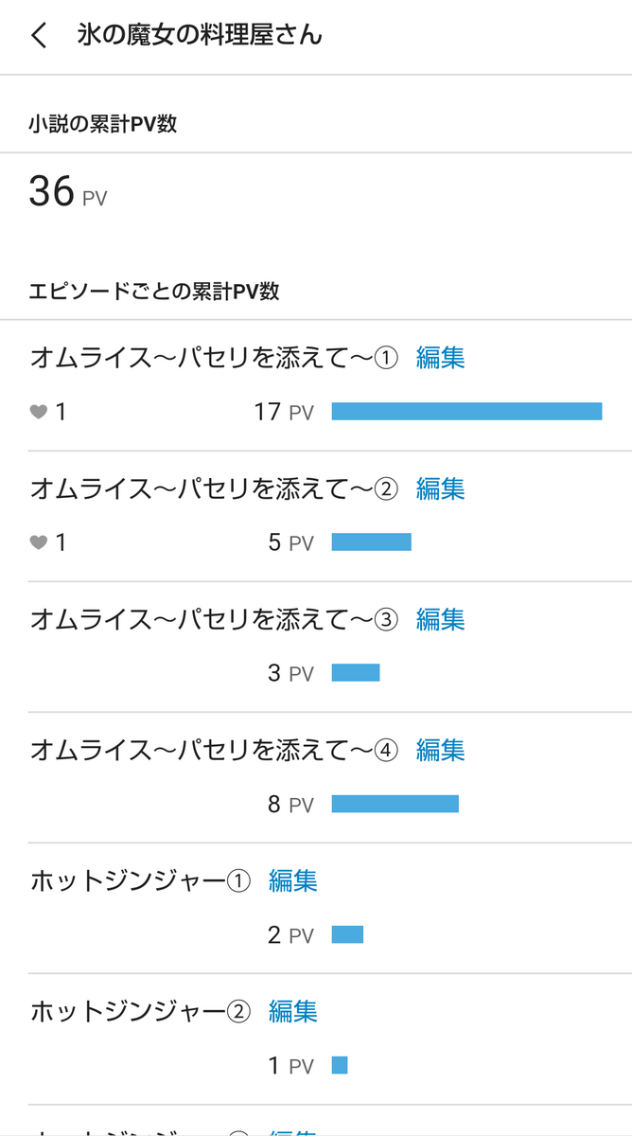Tap the 小説の累計PV数 section header
The image size is (632, 1136).
(x=103, y=124)
